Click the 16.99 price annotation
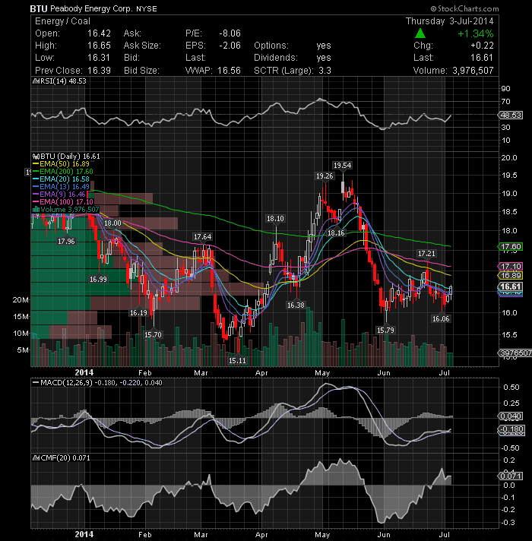Viewport: 532px width, 541px height. pos(98,279)
